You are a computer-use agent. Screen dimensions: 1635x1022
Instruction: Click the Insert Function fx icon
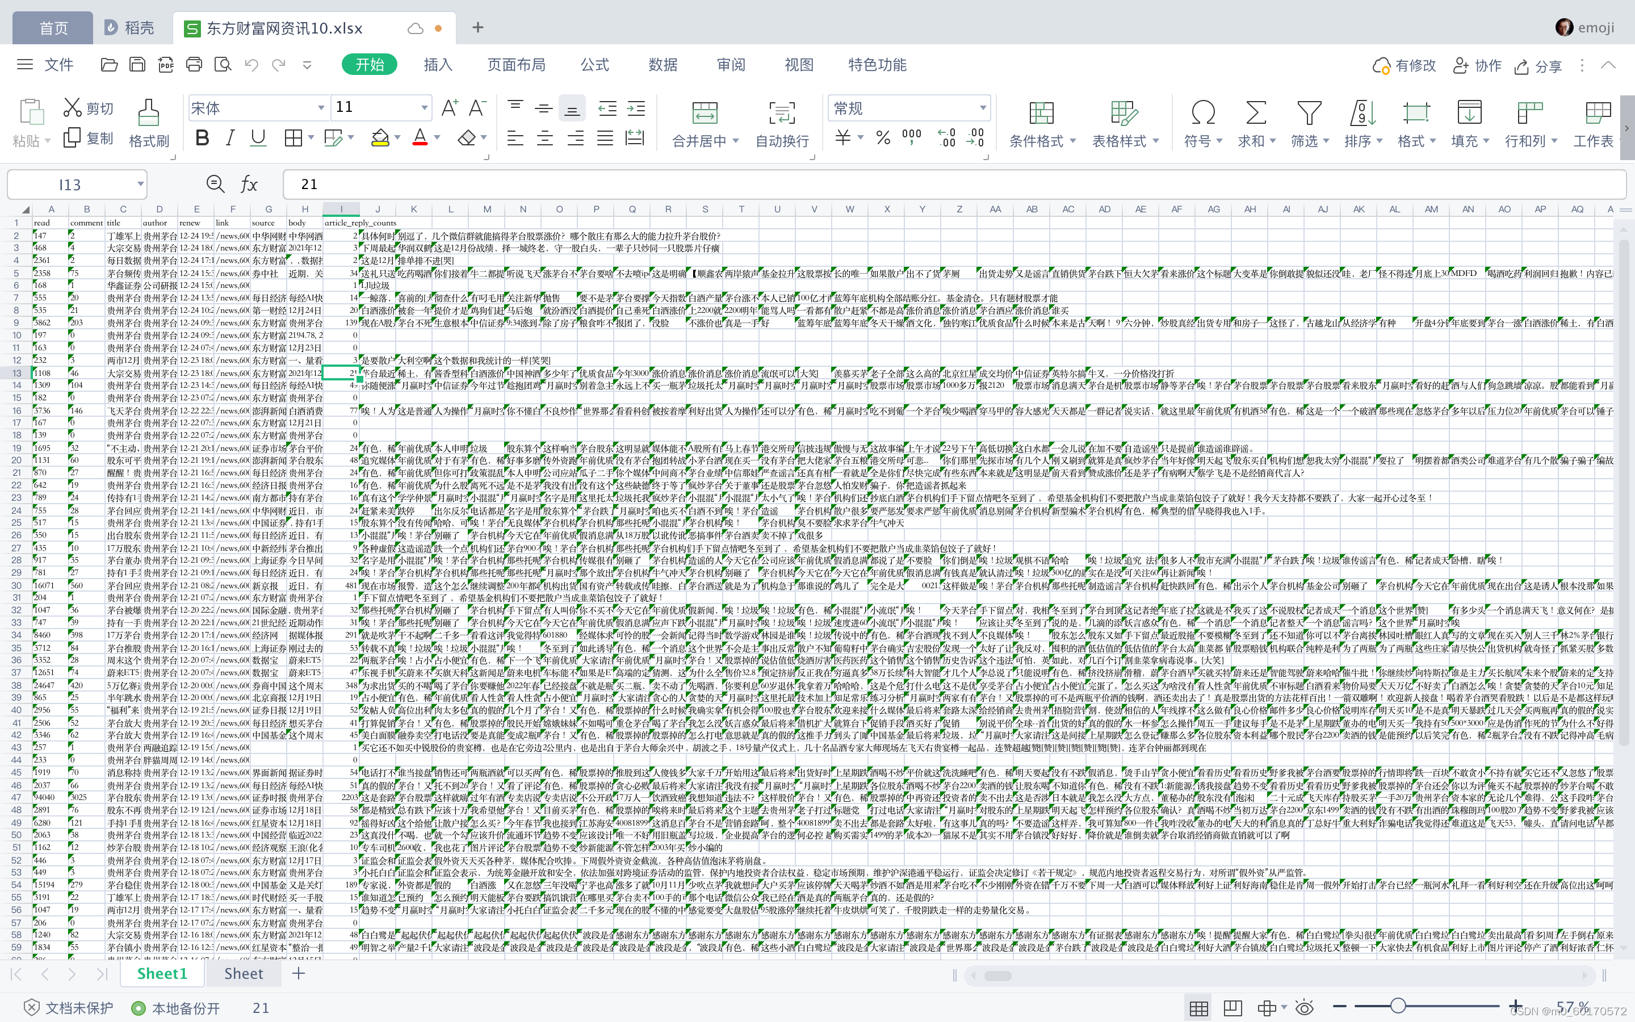[249, 184]
